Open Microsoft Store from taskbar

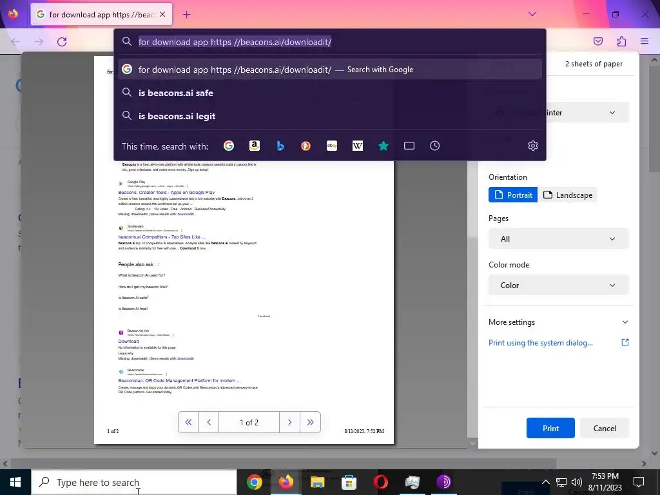(349, 482)
